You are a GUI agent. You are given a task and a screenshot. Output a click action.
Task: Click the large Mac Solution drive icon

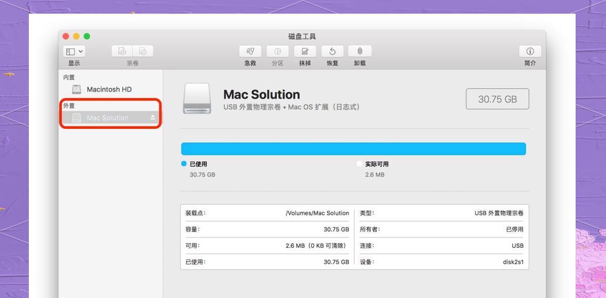pyautogui.click(x=197, y=98)
